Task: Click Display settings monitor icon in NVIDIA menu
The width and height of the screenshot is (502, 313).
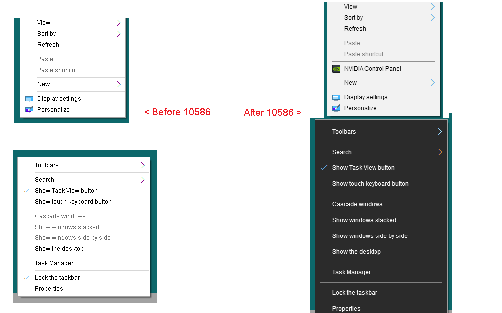Action: [x=336, y=97]
